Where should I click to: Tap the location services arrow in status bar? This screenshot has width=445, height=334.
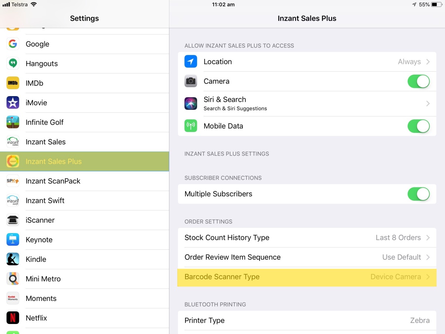tap(414, 4)
